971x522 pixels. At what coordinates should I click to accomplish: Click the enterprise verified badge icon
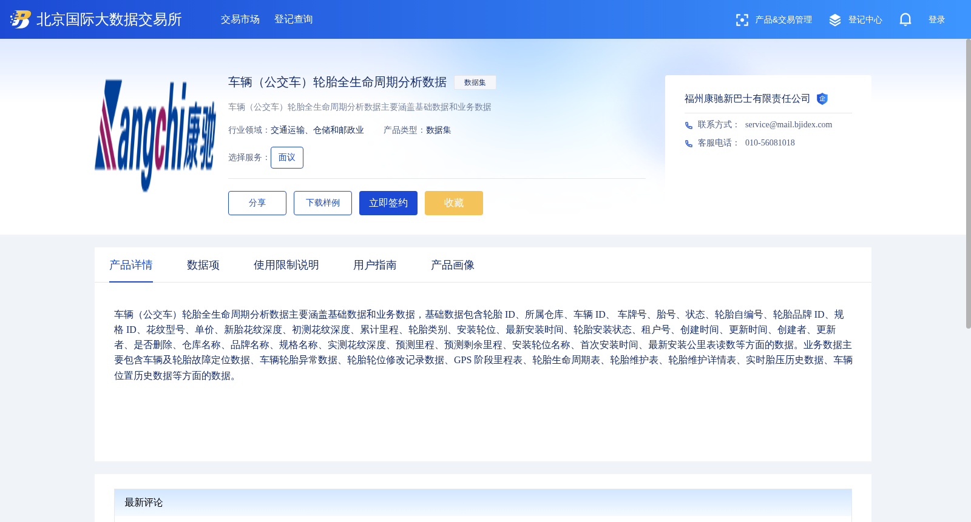coord(822,99)
